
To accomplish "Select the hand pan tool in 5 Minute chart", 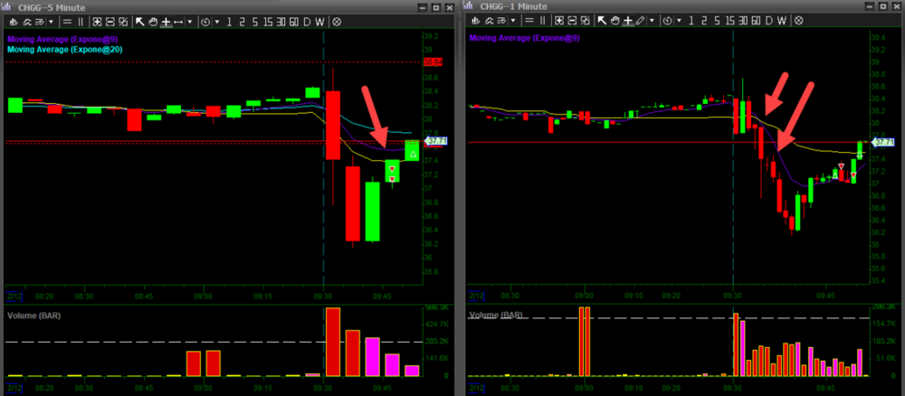I will click(153, 20).
